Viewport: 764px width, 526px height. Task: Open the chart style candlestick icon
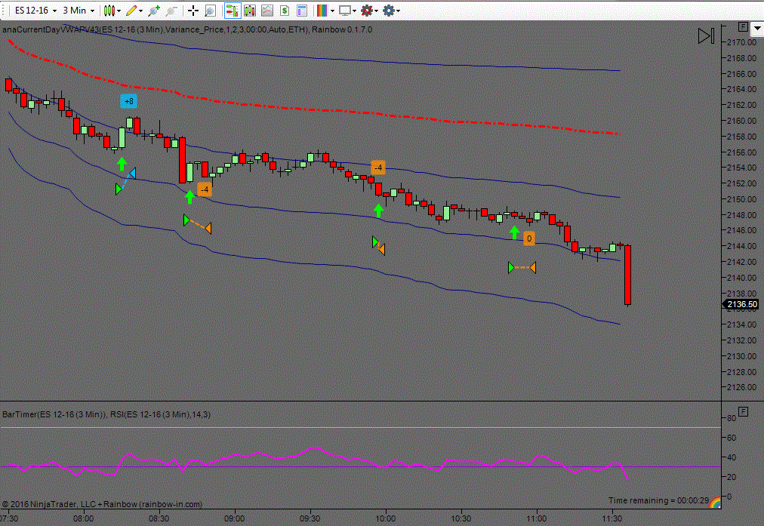click(109, 11)
